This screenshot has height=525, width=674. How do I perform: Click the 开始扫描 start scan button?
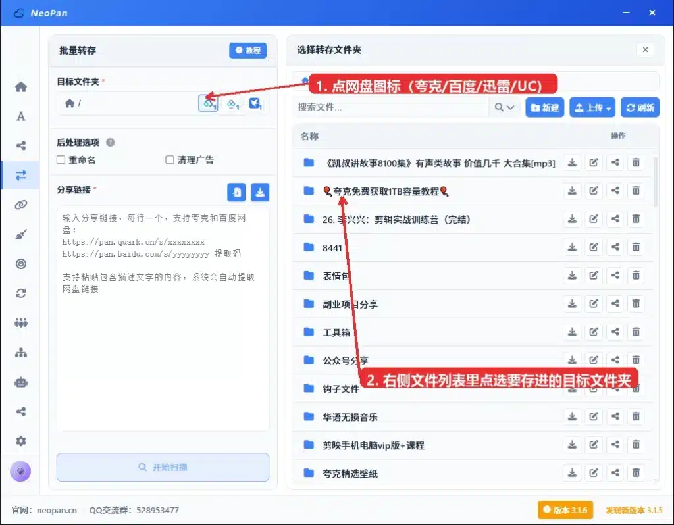(163, 467)
